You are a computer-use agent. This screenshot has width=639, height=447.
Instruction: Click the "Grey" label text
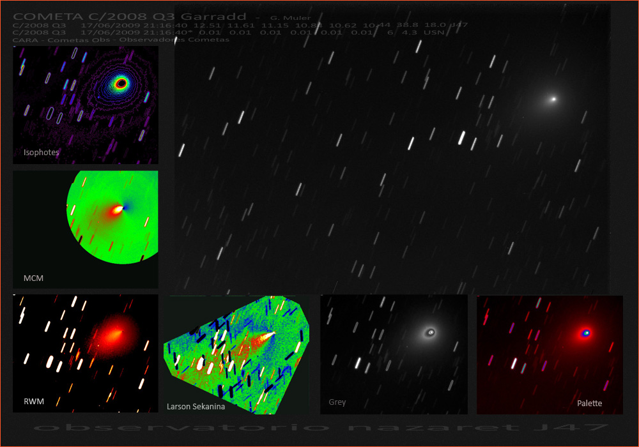click(337, 402)
